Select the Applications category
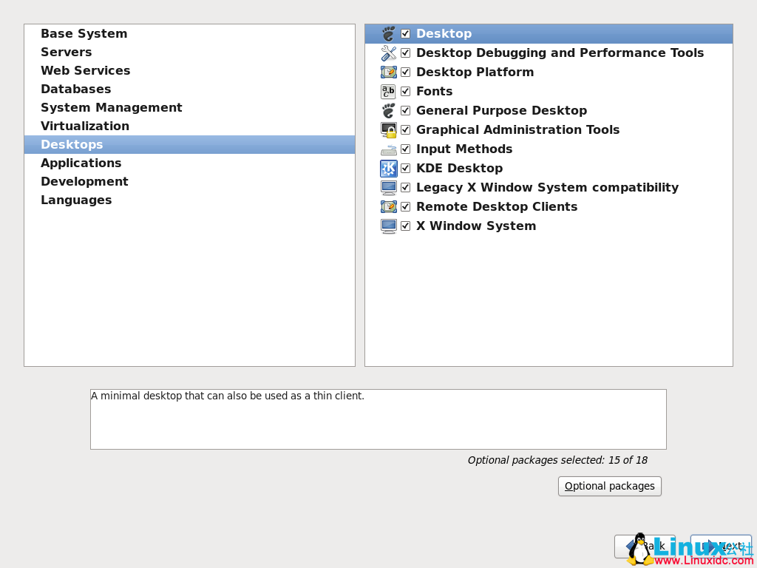This screenshot has height=568, width=757. (x=81, y=163)
